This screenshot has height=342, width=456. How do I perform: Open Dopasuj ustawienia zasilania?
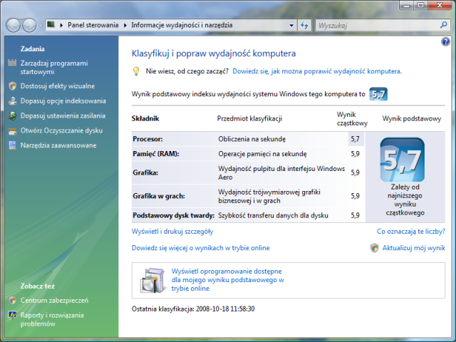pos(63,115)
